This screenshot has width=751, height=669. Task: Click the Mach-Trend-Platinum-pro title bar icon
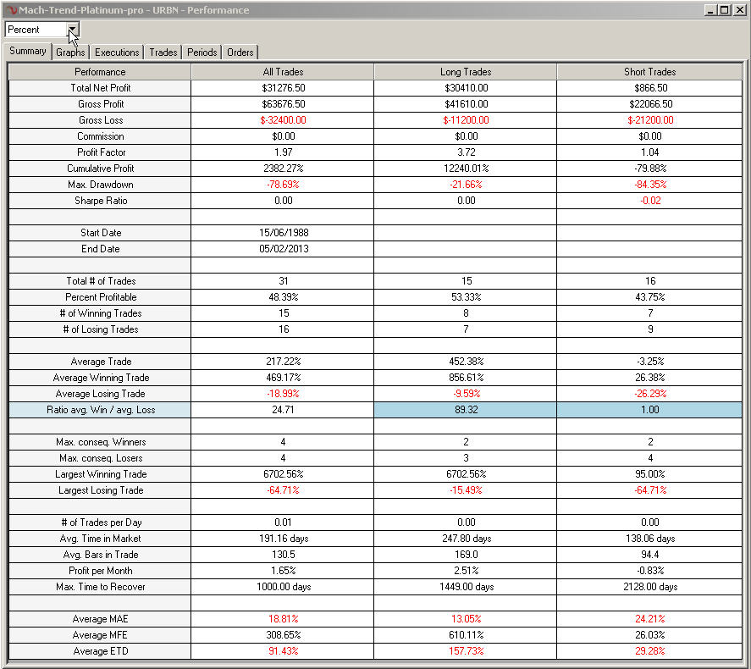point(8,8)
